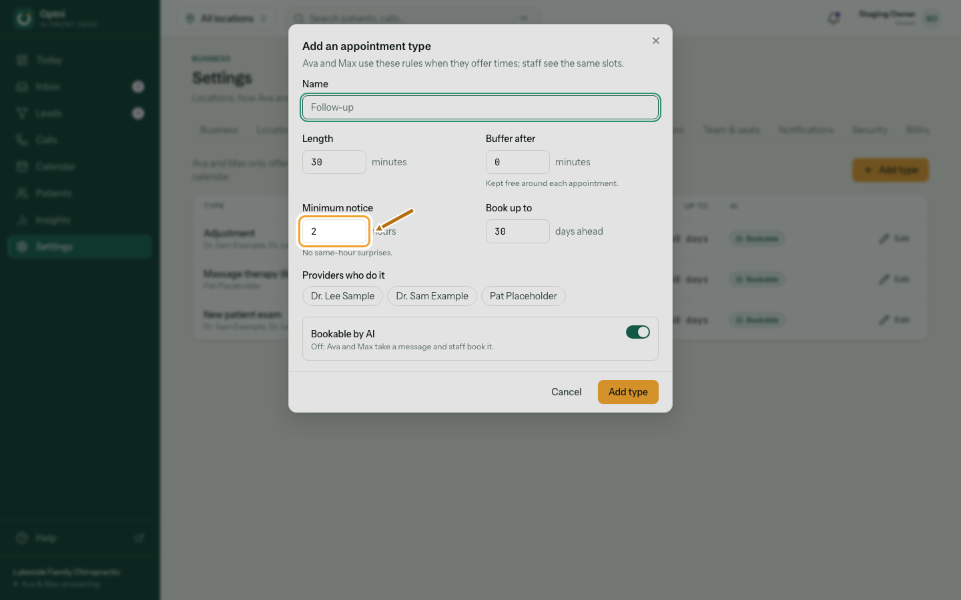Click the app logo icon
The height and width of the screenshot is (600, 961).
tap(24, 19)
